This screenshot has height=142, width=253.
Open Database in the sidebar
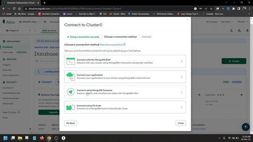8,47
